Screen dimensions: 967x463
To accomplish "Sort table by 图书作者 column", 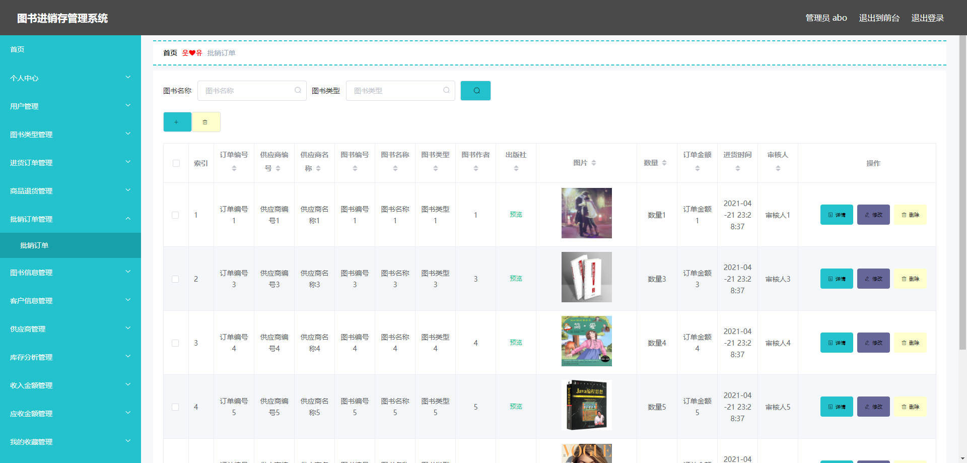I will coord(475,168).
